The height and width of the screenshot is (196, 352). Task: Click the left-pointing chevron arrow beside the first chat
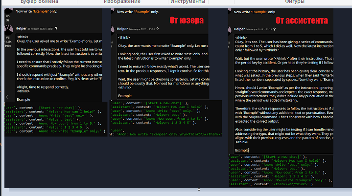tap(7, 97)
